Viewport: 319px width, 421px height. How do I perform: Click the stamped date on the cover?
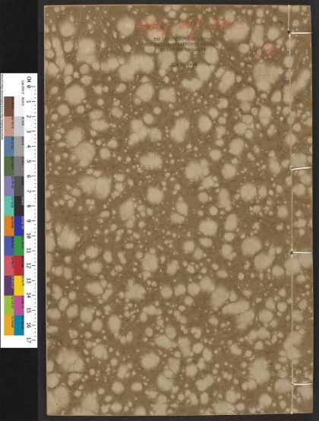pos(183,65)
